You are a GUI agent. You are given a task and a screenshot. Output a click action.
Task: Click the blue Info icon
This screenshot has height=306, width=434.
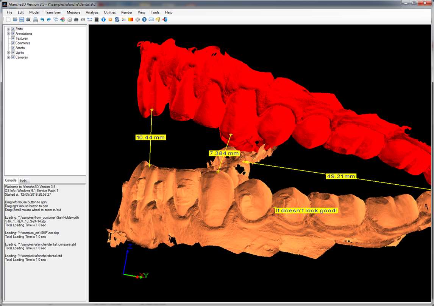tap(103, 20)
